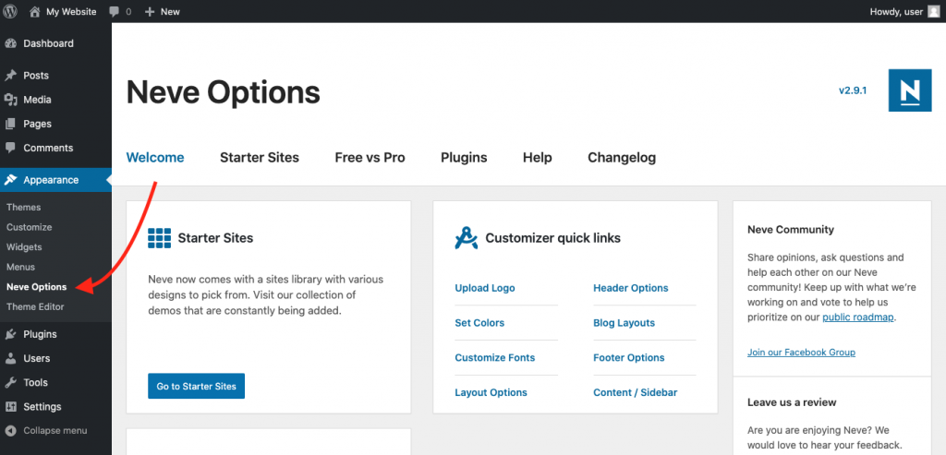This screenshot has width=946, height=455.
Task: Open the Layout Options quick link
Action: [491, 393]
